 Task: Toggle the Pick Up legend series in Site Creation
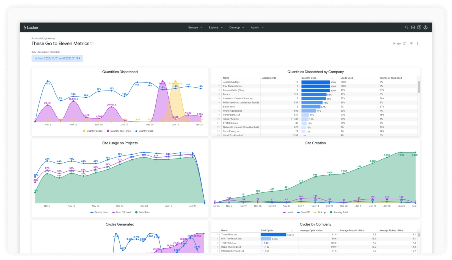click(x=319, y=212)
